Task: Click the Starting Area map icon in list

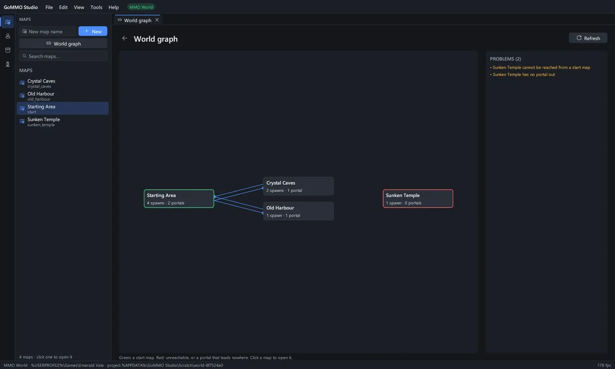Action: click(22, 108)
